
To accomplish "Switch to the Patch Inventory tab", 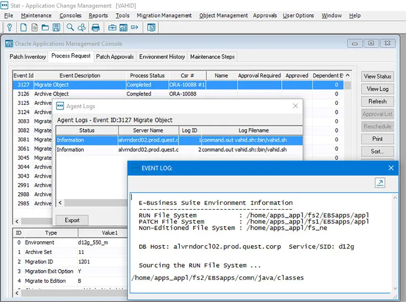I will [28, 56].
